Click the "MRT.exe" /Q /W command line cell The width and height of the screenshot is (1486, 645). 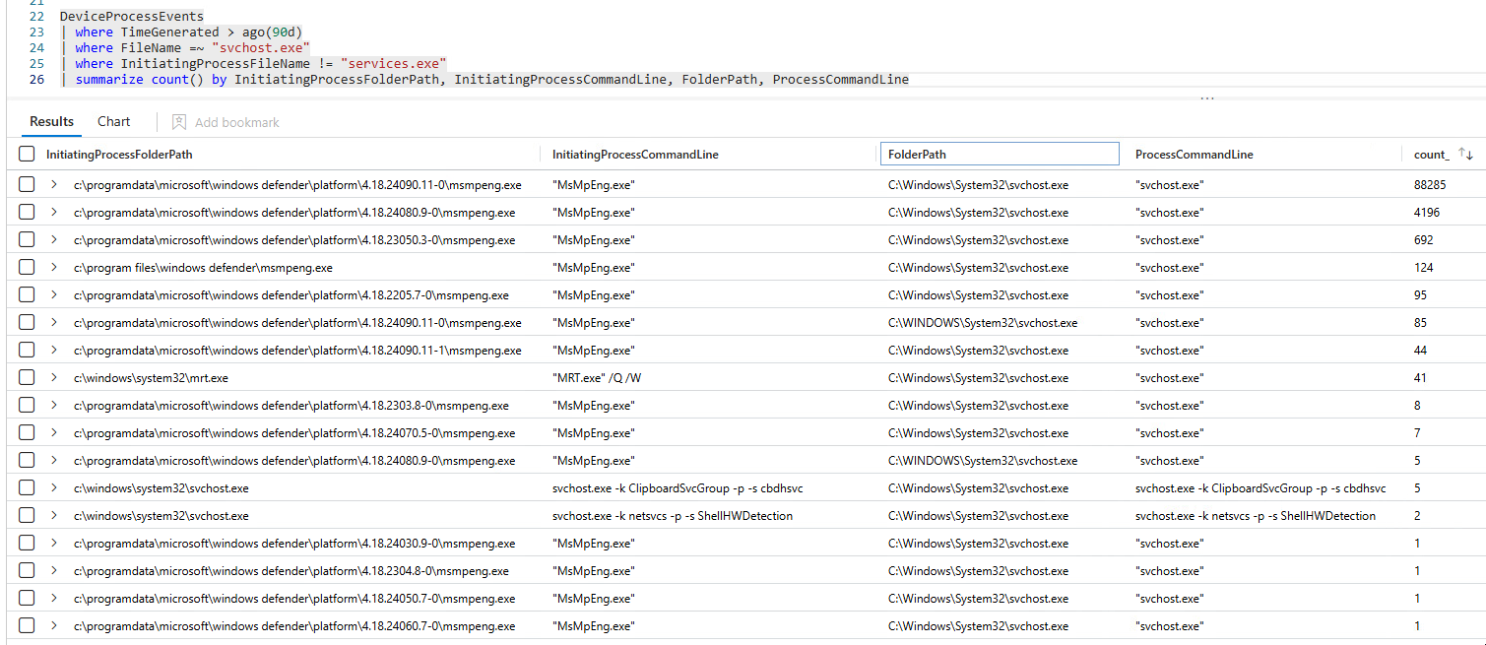click(595, 378)
